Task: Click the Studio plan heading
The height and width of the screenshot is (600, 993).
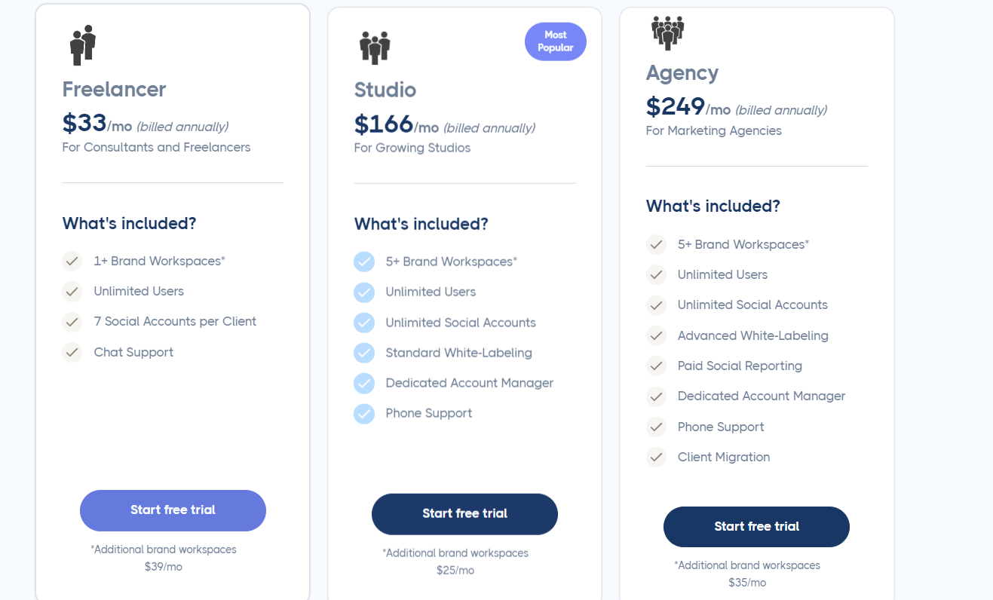Action: pyautogui.click(x=385, y=90)
